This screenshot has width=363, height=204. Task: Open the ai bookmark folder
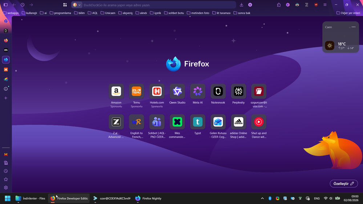pyautogui.click(x=43, y=13)
